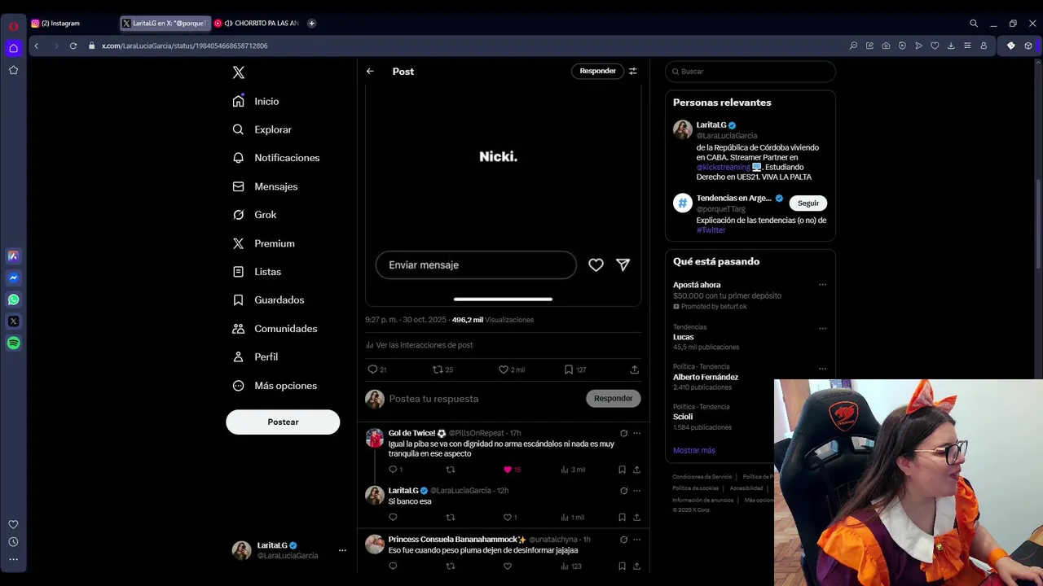1043x586 pixels.
Task: Click the Buscar search field
Action: point(750,72)
